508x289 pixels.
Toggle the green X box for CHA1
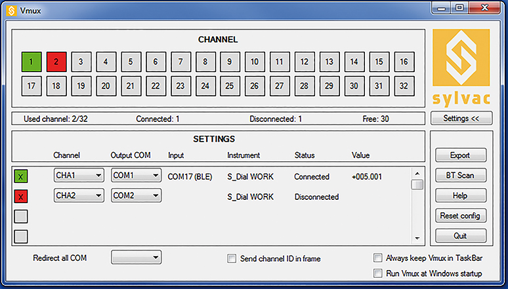coord(22,176)
